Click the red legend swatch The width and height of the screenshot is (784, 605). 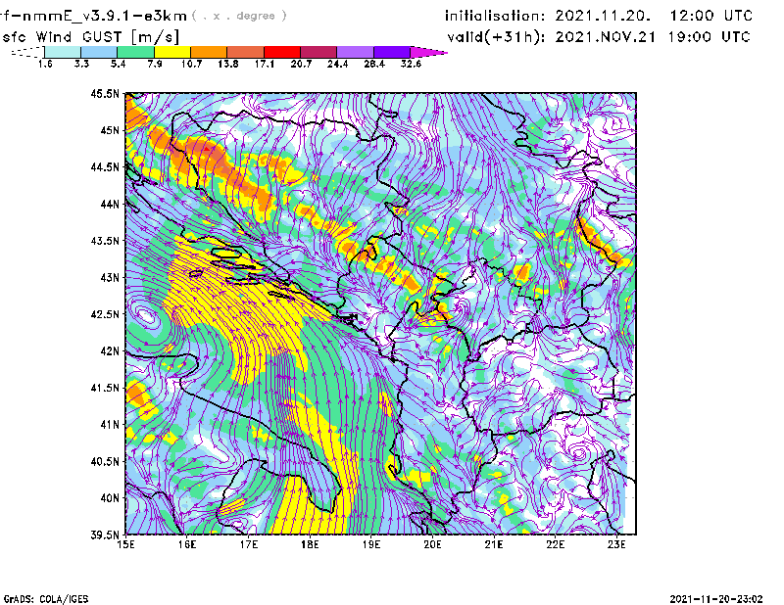click(282, 52)
